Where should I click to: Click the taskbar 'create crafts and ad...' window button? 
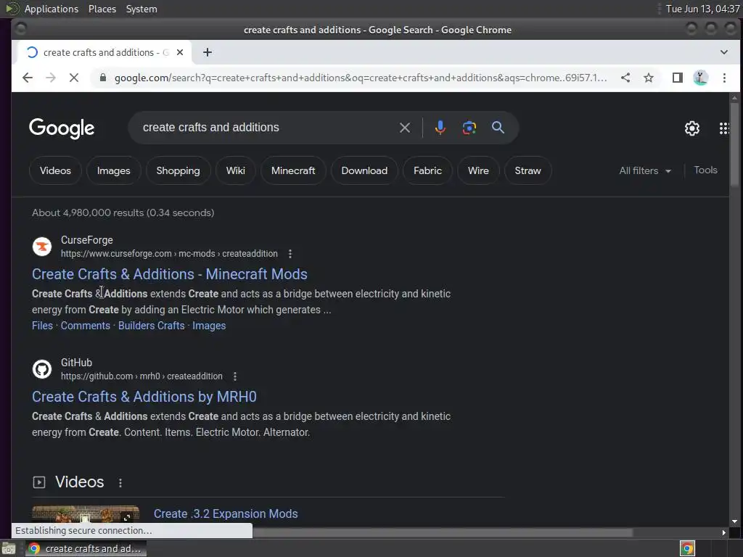pos(86,549)
